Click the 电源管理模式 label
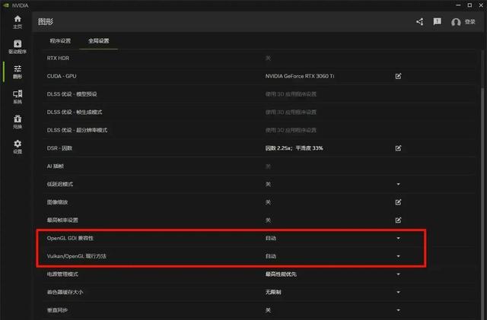Image resolution: width=487 pixels, height=320 pixels. [x=62, y=274]
